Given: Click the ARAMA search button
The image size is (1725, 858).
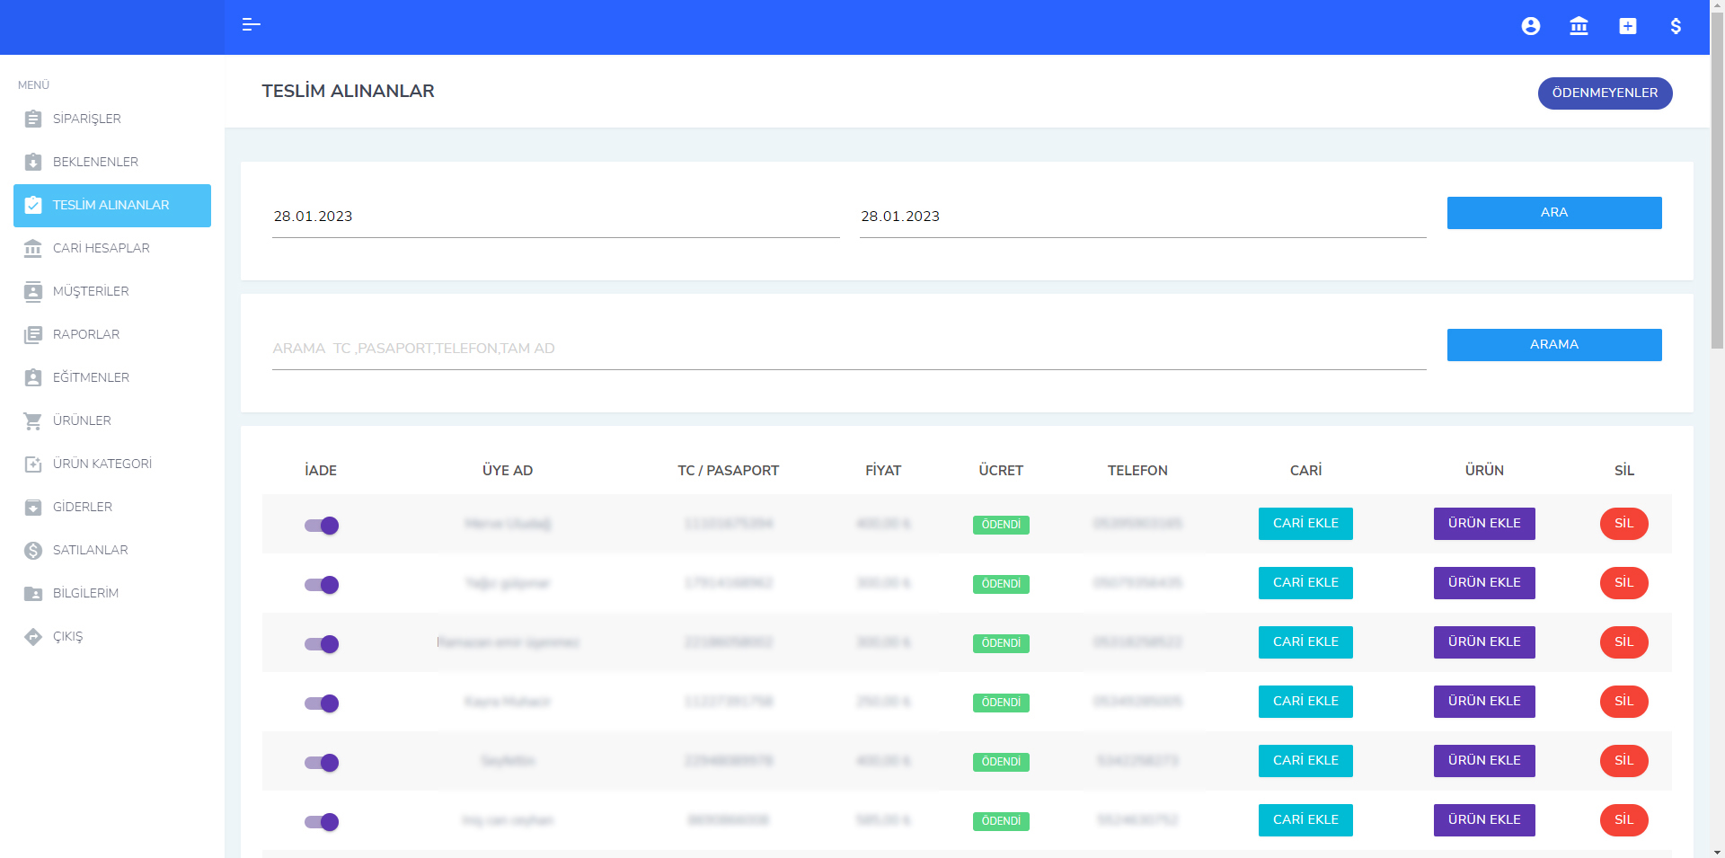Looking at the screenshot, I should click(x=1554, y=345).
